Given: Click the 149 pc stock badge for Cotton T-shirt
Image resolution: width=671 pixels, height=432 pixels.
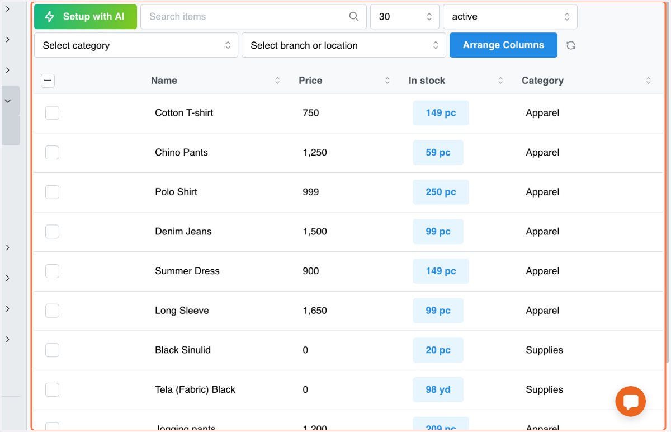Looking at the screenshot, I should (441, 113).
